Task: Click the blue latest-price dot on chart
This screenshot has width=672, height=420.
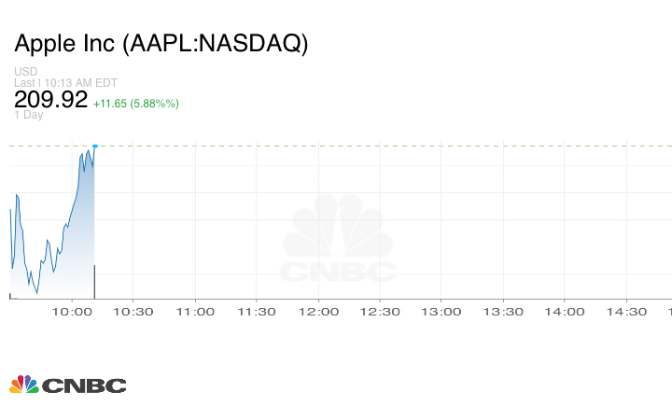Action: point(95,146)
